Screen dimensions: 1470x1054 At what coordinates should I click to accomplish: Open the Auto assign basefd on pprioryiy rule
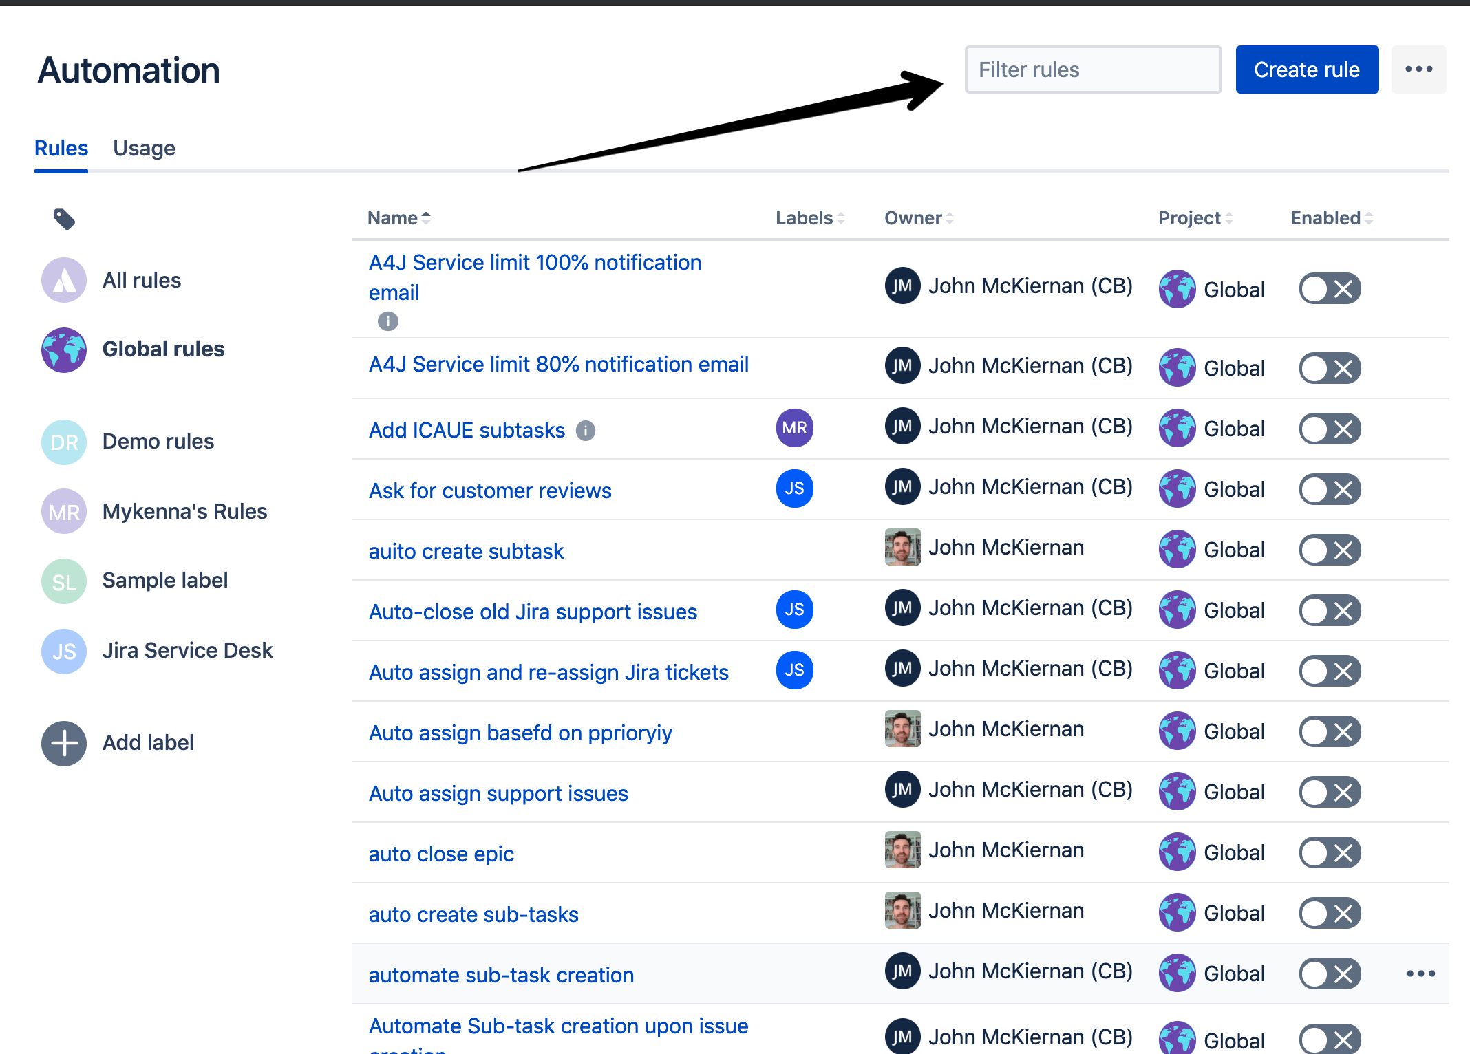520,733
